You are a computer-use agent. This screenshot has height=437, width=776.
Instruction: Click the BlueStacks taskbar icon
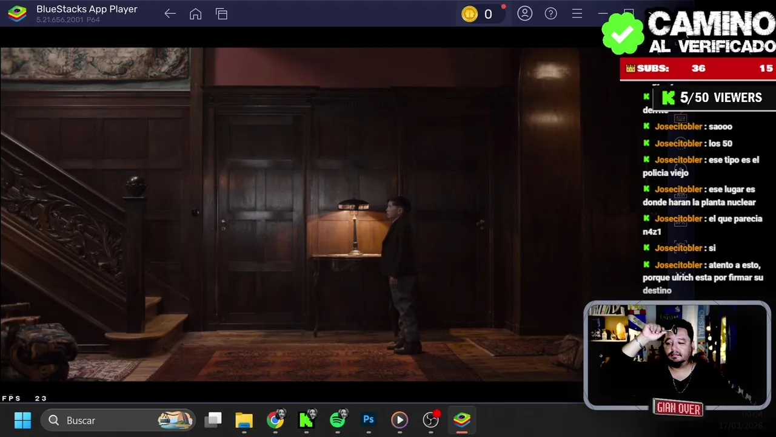point(462,420)
